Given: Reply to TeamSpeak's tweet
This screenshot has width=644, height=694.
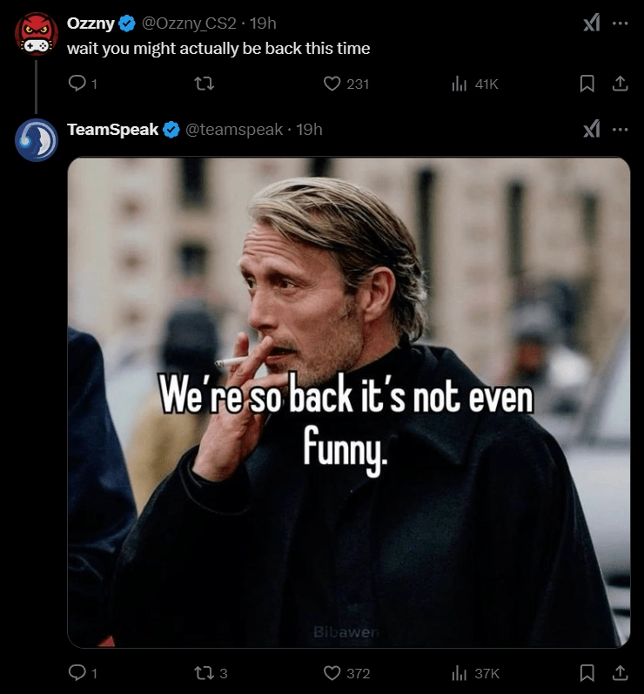Looking at the screenshot, I should (x=77, y=672).
